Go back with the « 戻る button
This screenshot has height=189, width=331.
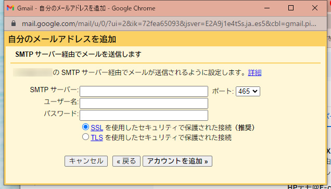pyautogui.click(x=126, y=161)
